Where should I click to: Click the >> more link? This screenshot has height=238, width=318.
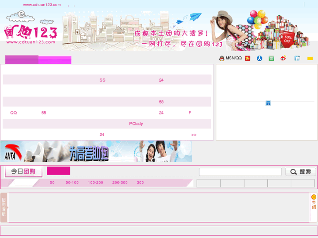194,135
